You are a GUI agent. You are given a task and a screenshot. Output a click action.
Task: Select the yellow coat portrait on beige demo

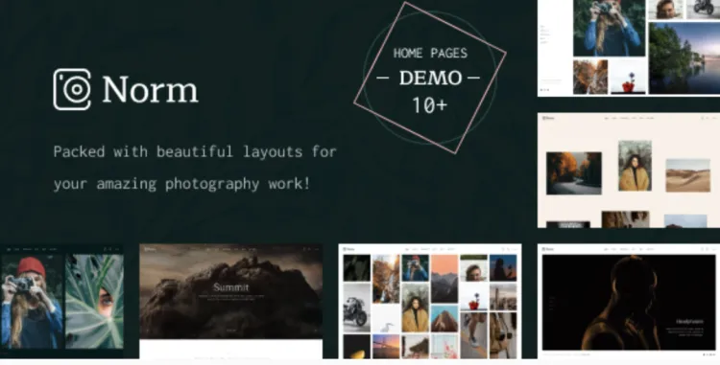coord(635,166)
